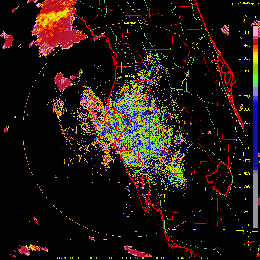Click the 0.413 scale value

click(x=245, y=174)
